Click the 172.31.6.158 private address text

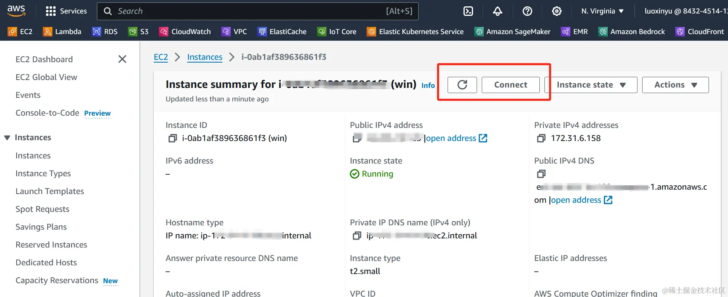pos(575,138)
